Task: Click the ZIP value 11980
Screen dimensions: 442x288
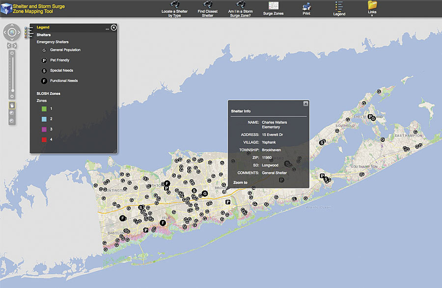Action: click(x=267, y=157)
